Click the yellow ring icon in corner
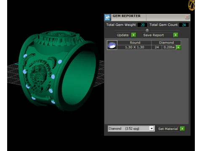202x151 pixels. (x=191, y=5)
